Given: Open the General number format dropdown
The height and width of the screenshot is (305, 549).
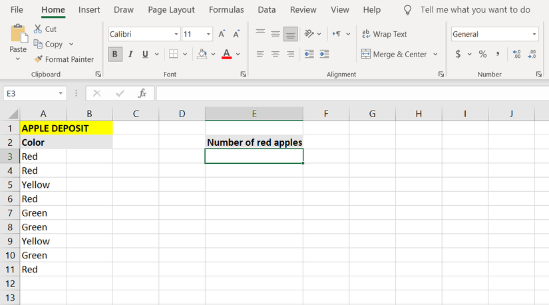Looking at the screenshot, I should (534, 34).
